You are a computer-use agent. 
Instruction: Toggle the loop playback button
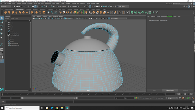[x=180, y=98]
